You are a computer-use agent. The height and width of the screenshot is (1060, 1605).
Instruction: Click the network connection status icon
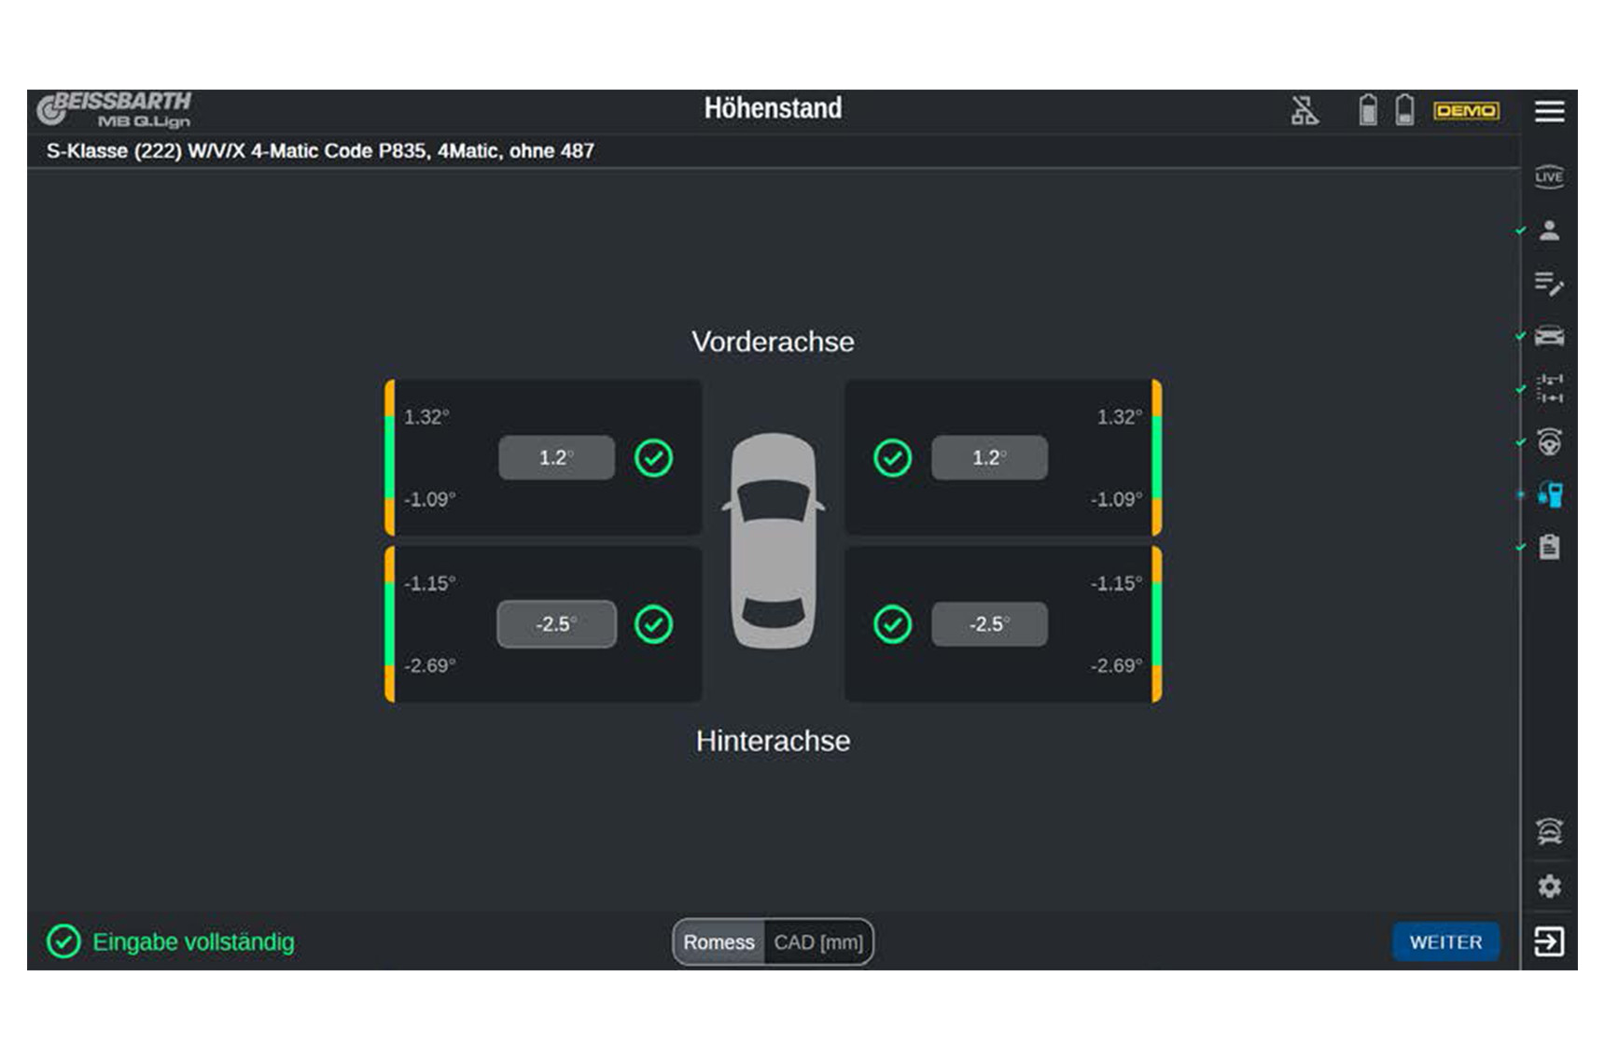pos(1305,111)
